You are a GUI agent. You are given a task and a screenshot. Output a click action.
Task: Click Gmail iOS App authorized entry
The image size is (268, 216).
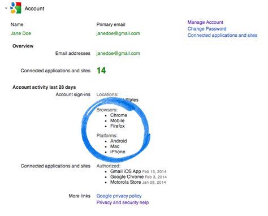(x=139, y=171)
